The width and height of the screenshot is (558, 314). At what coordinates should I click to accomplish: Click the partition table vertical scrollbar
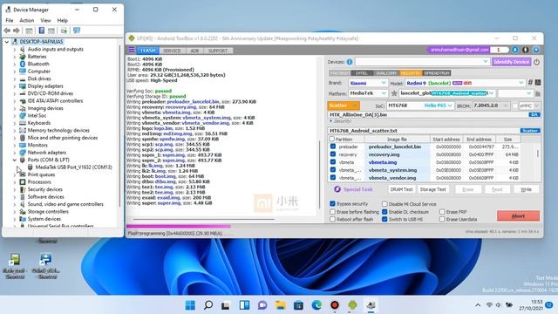click(x=538, y=154)
